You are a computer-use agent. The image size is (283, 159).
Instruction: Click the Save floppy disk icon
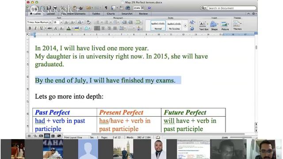49,8
